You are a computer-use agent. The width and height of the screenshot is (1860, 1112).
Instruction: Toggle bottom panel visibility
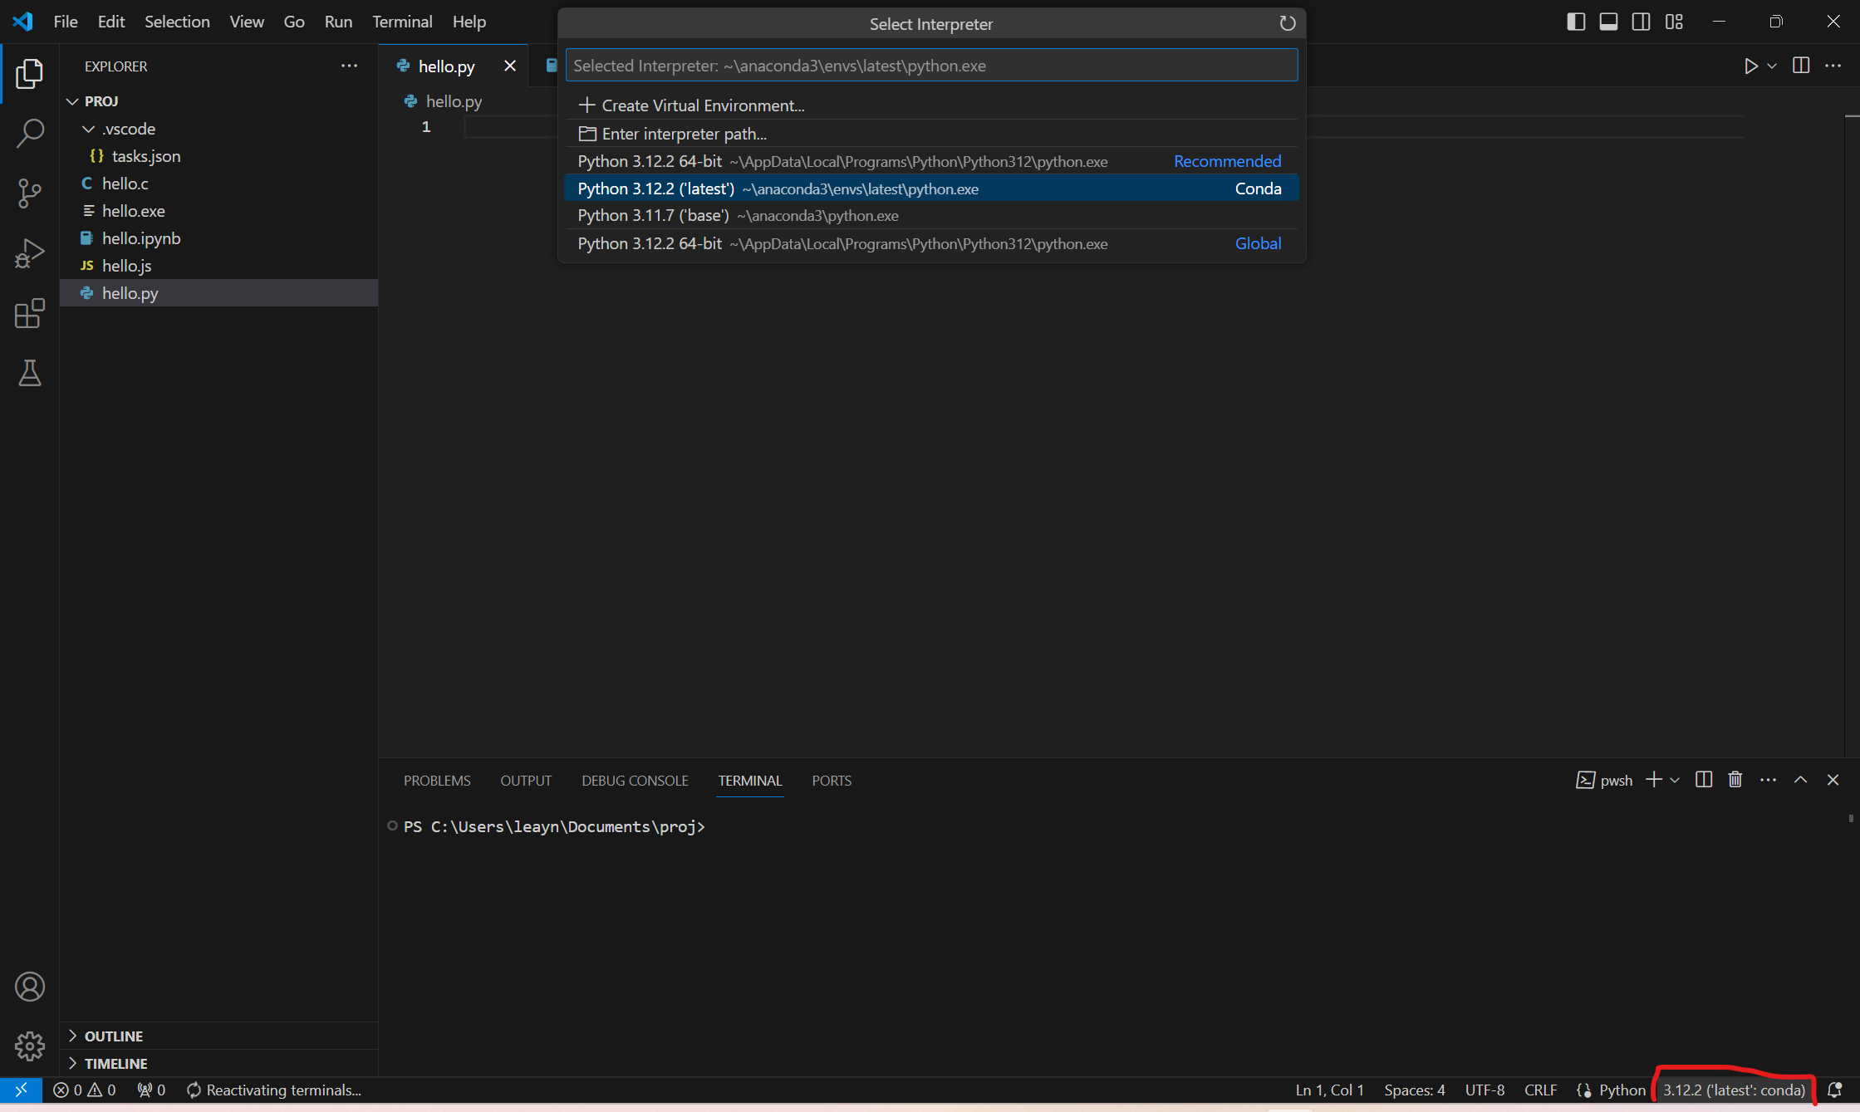1608,22
